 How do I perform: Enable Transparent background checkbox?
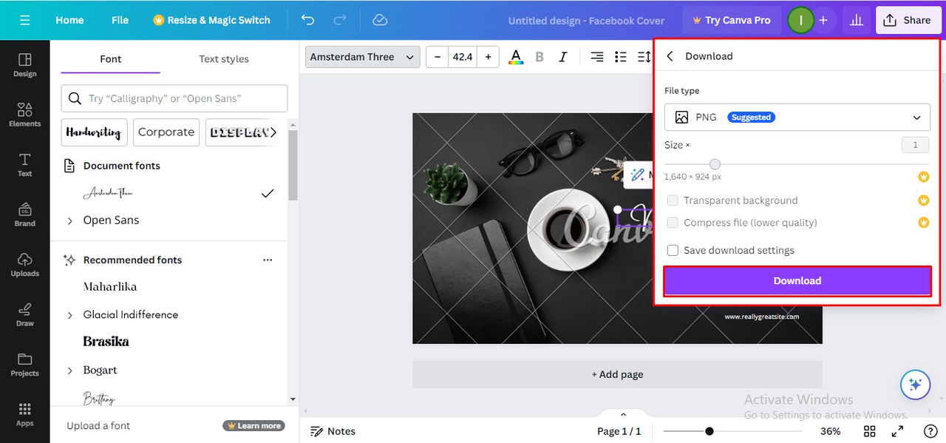pos(673,200)
